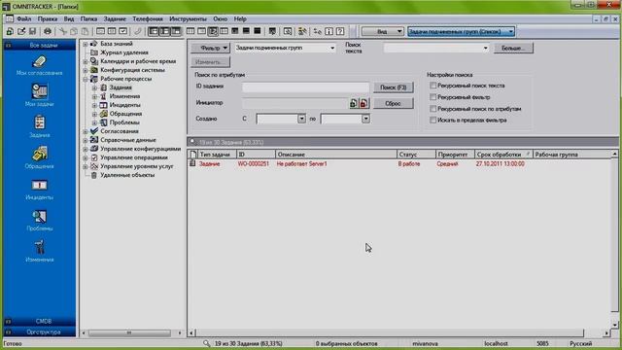The height and width of the screenshot is (350, 622).
Task: Click the Все задачи sidebar header
Action: coord(39,46)
